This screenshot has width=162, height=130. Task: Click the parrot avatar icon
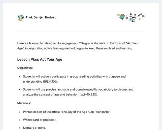pos(21,18)
